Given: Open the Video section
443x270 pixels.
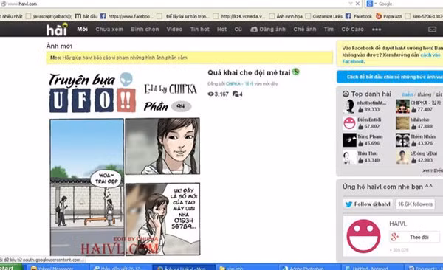Looking at the screenshot, I should (174, 29).
